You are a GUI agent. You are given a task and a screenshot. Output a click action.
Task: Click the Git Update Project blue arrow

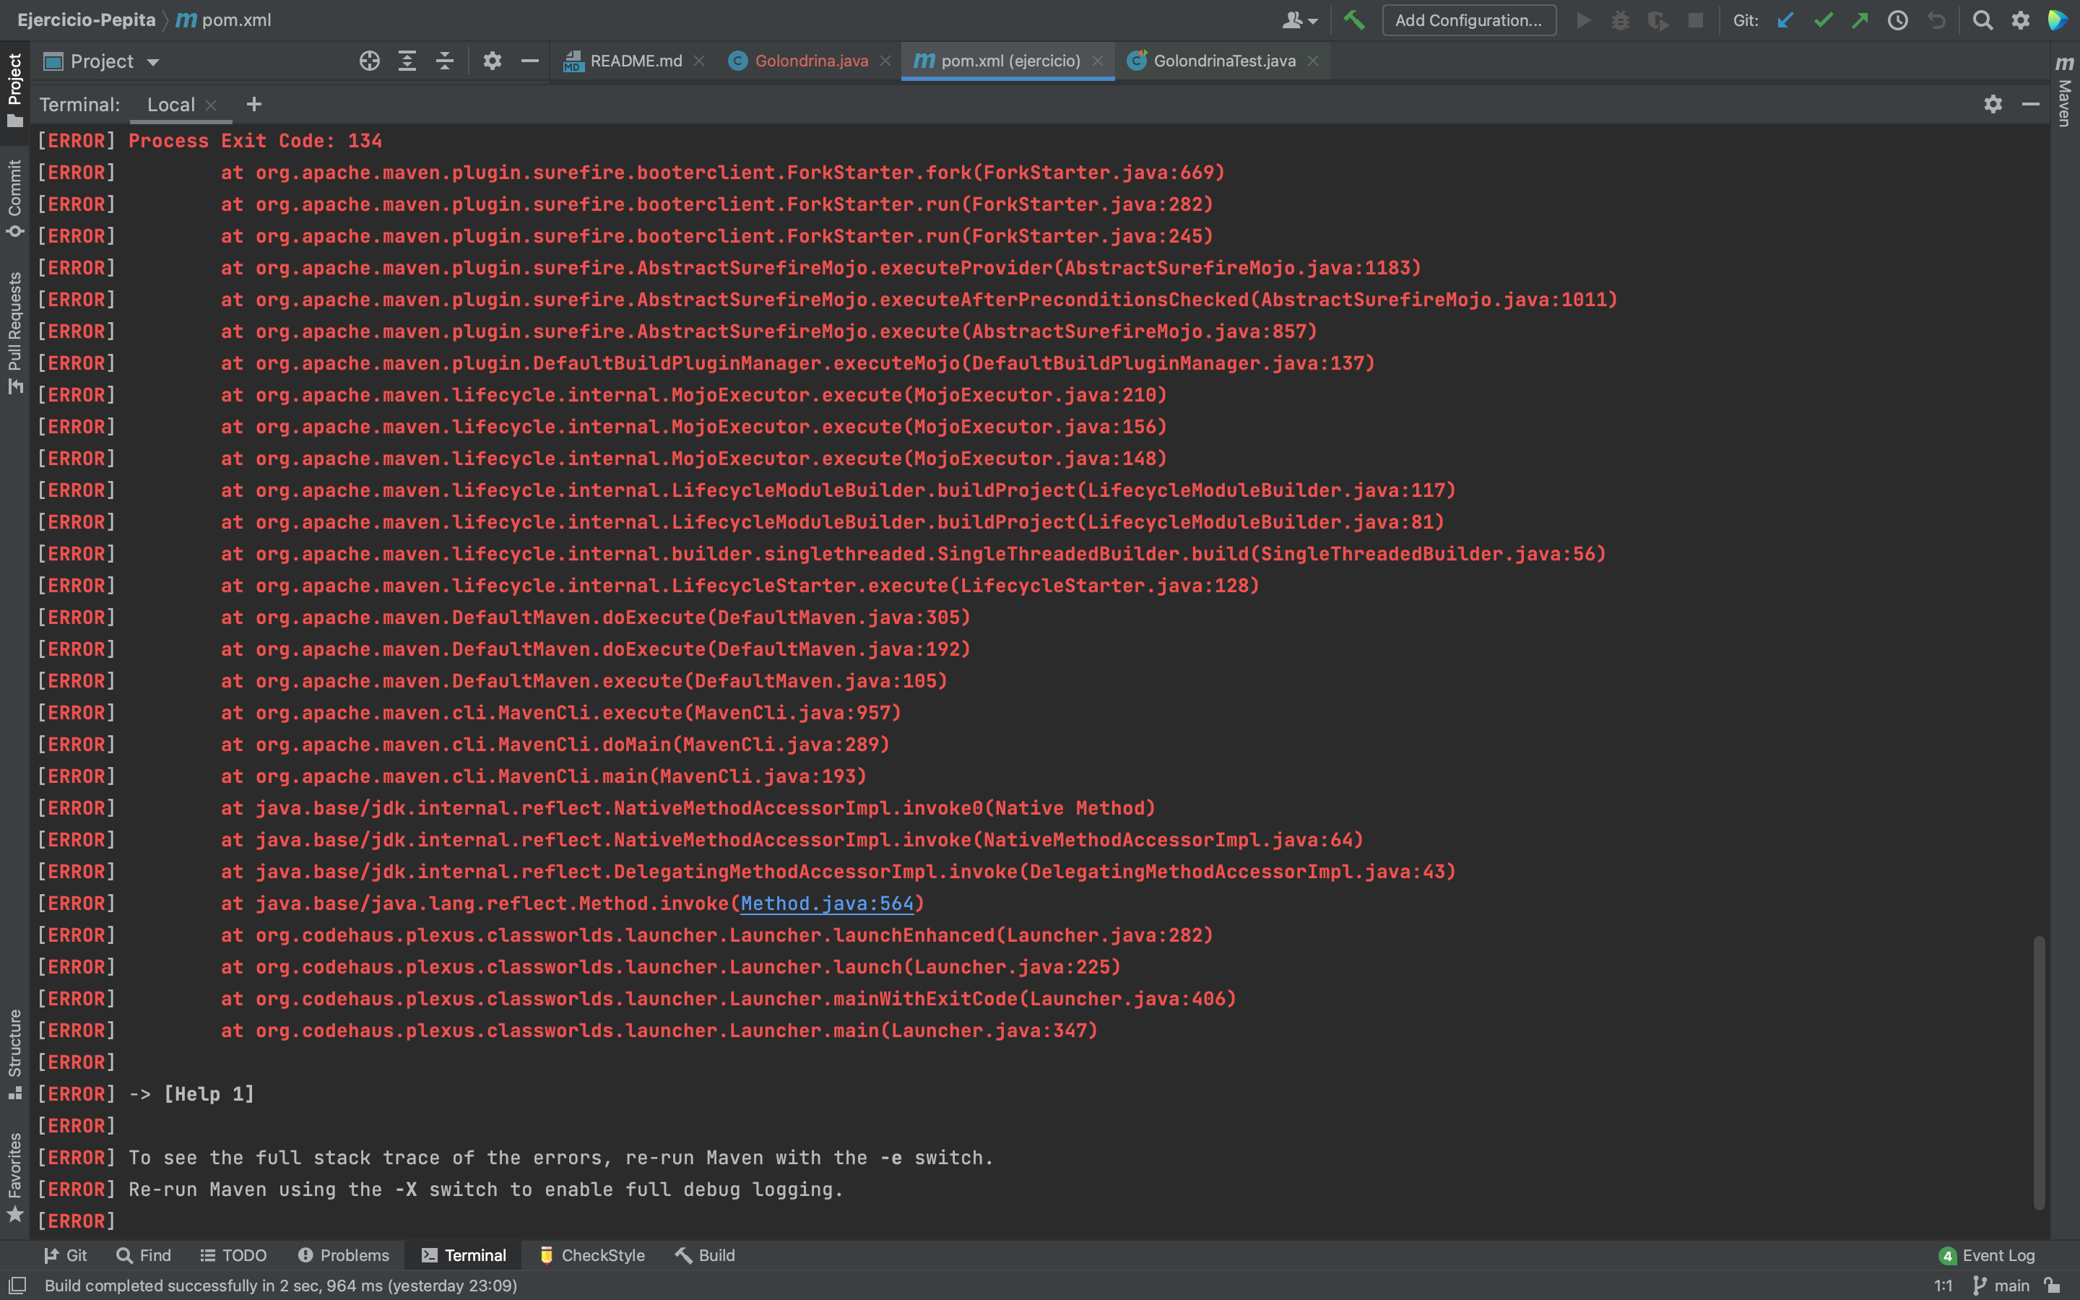tap(1785, 19)
